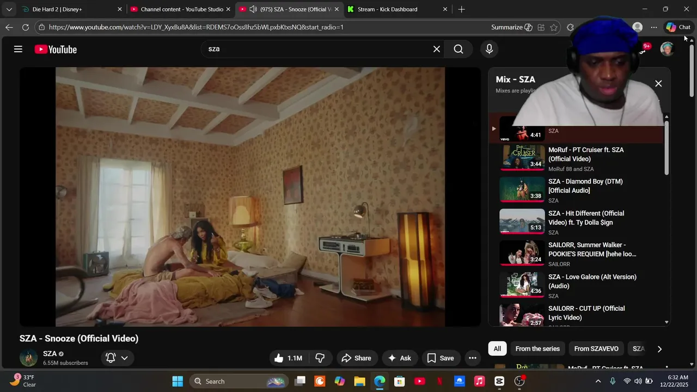
Task: Open notification bell subscription dropdown
Action: 117,358
